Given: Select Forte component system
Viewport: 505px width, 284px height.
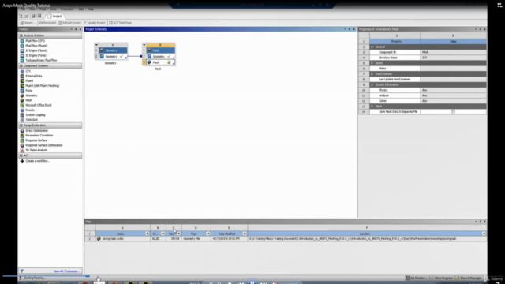Looking at the screenshot, I should click(x=28, y=91).
